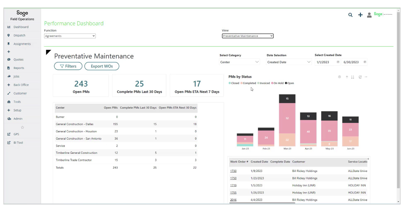
Task: Click the Sage logo in sidebar
Action: click(x=22, y=13)
